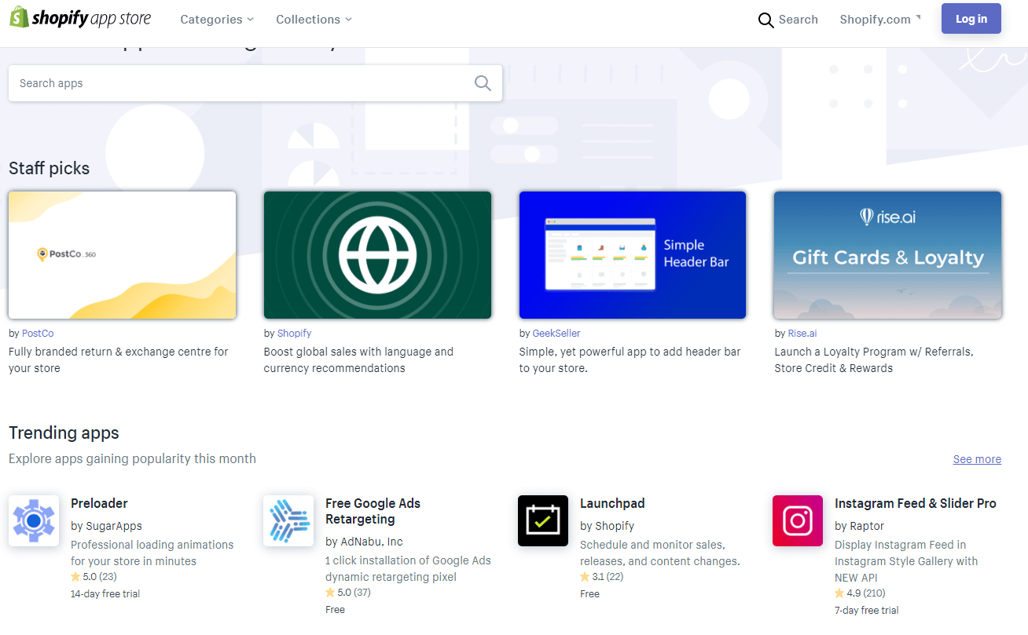Click 'by AdNabu, Inc' text
The image size is (1028, 635).
(364, 542)
